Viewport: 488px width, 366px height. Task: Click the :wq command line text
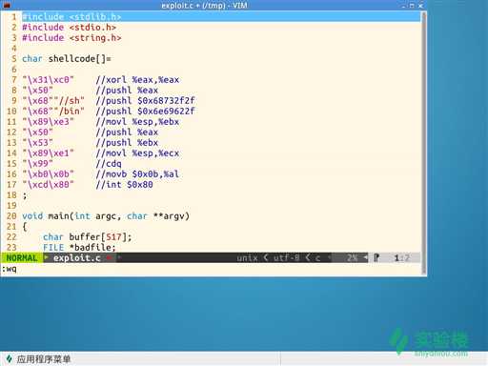pyautogui.click(x=10, y=269)
